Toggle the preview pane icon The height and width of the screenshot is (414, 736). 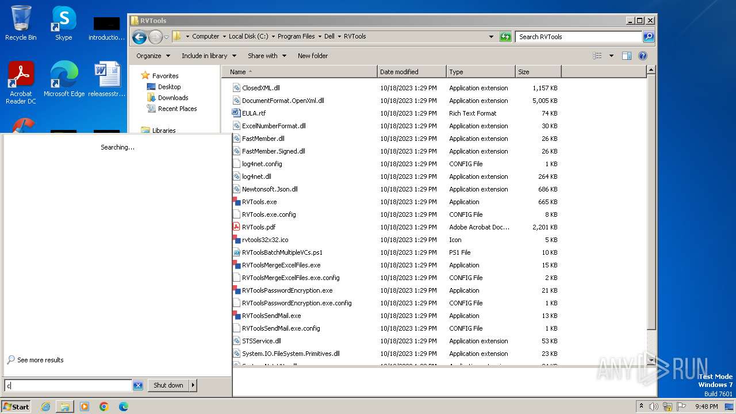coord(627,56)
